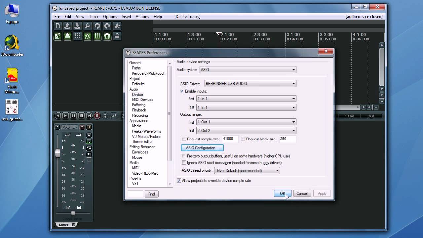Uncheck the Enable inputs checkbox
This screenshot has width=423, height=238.
[182, 91]
